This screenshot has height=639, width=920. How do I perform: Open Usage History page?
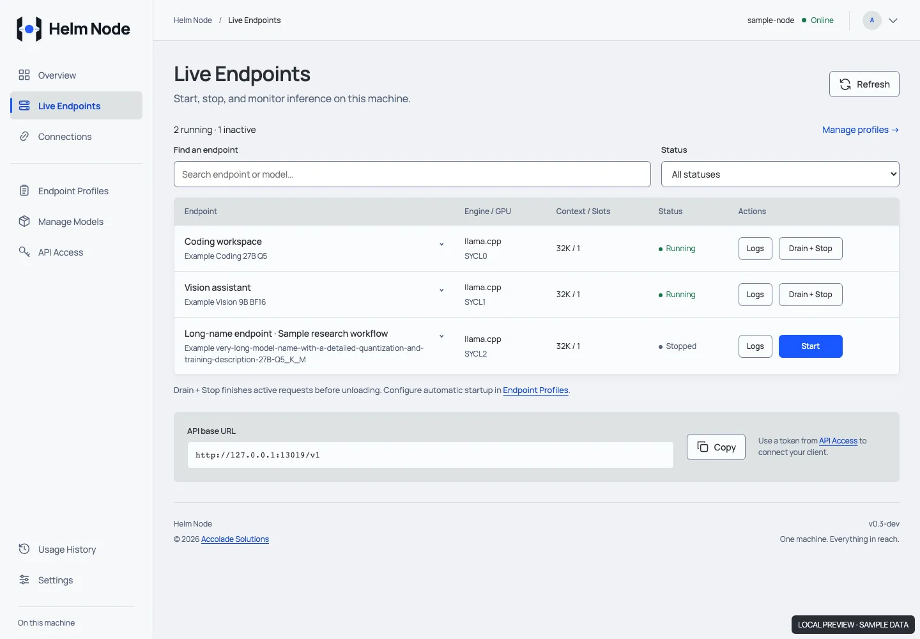coord(76,550)
